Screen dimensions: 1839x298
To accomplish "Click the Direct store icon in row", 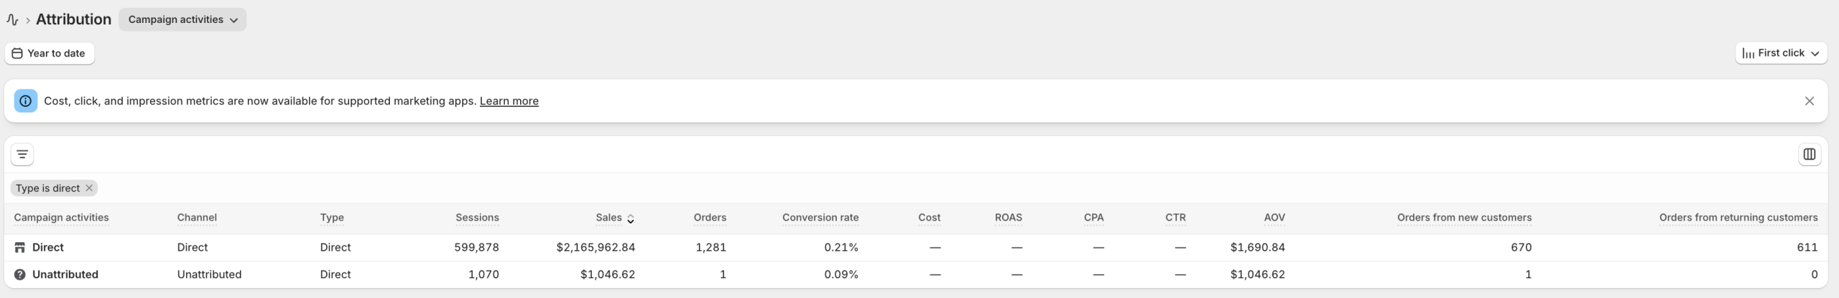I will point(20,248).
